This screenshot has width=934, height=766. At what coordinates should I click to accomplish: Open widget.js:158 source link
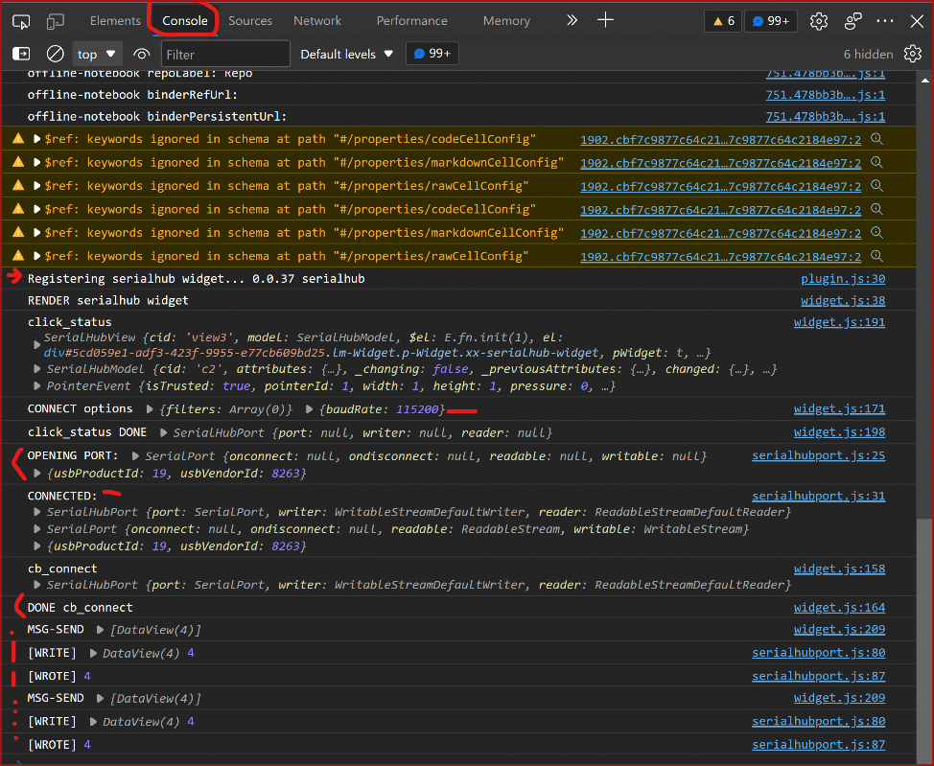(x=839, y=569)
